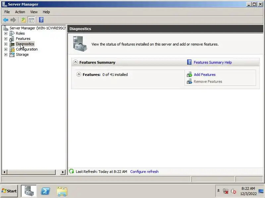Select the Storage tree item label
Screen dimensions: 265x198
coord(22,54)
